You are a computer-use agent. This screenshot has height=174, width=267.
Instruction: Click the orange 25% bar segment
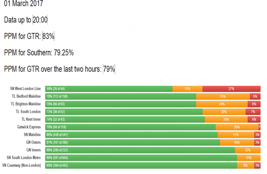click(x=223, y=96)
